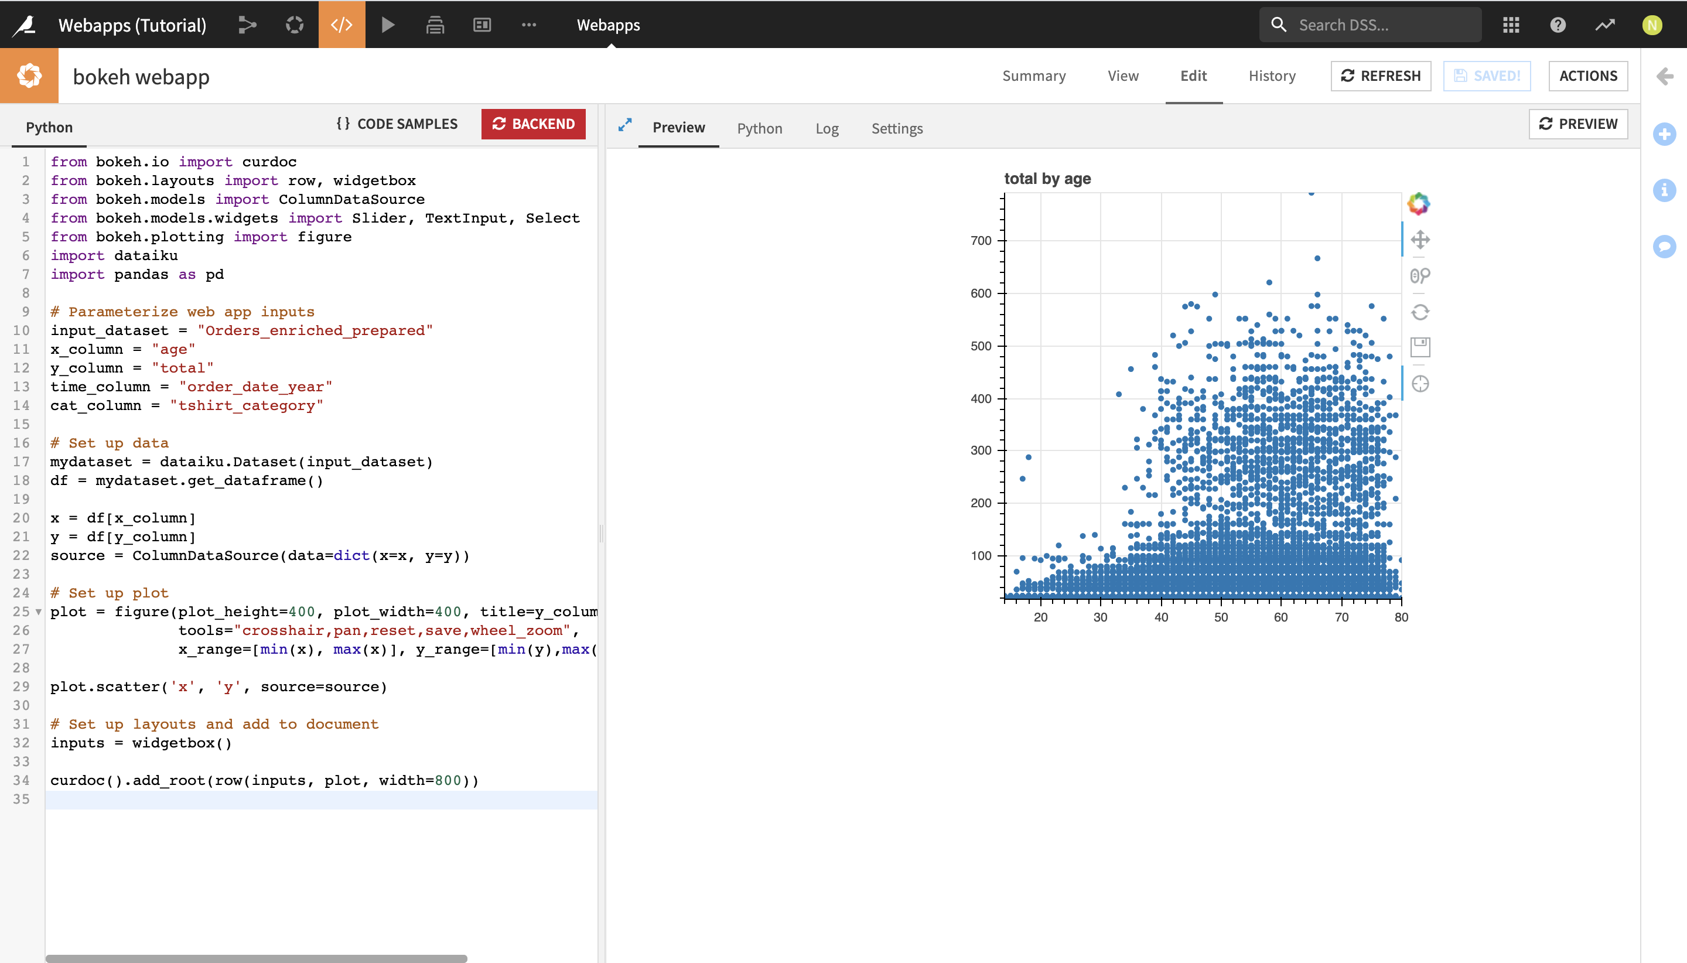Select the Edit tab

1194,76
